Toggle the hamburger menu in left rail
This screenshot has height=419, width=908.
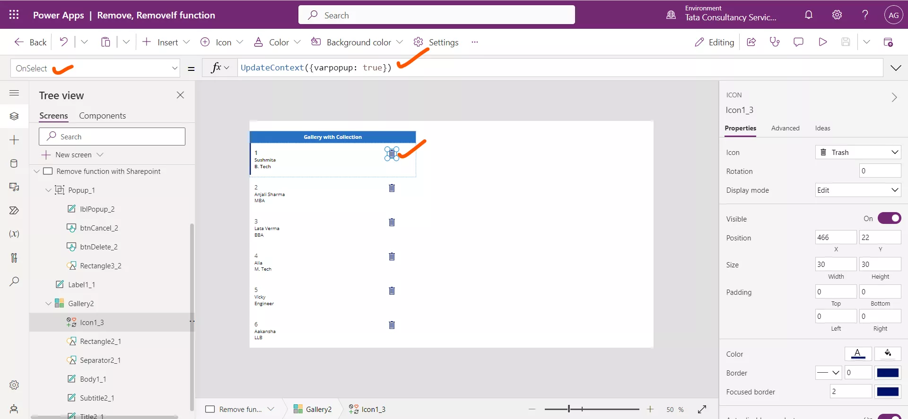pos(14,93)
